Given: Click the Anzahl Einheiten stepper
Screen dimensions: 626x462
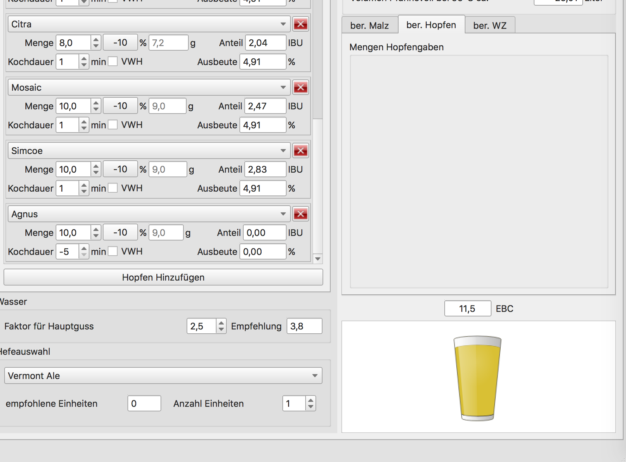Looking at the screenshot, I should pos(310,404).
